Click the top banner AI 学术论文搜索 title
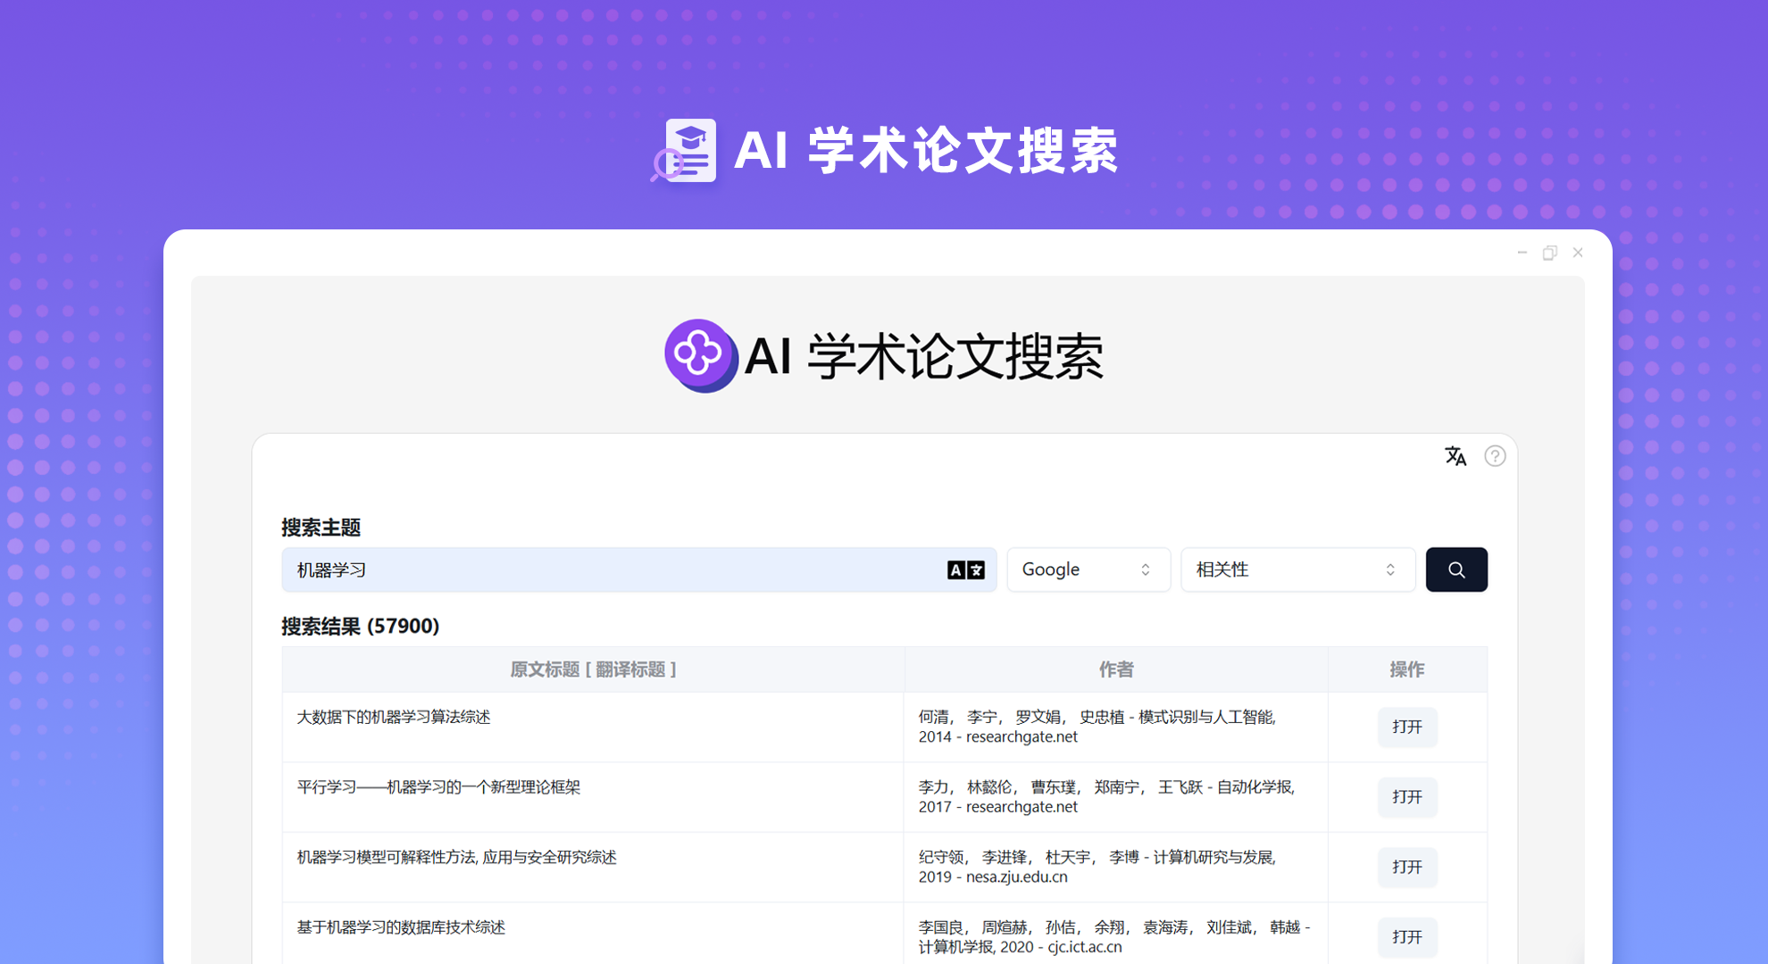1768x964 pixels. 926,150
